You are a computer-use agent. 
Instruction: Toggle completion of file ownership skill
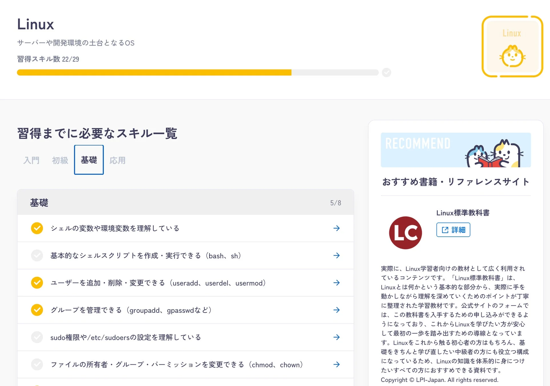(x=37, y=365)
